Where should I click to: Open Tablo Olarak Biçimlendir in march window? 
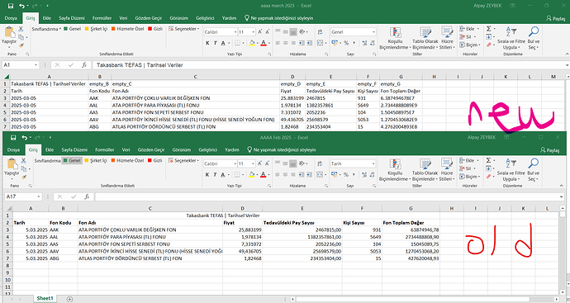click(x=425, y=38)
